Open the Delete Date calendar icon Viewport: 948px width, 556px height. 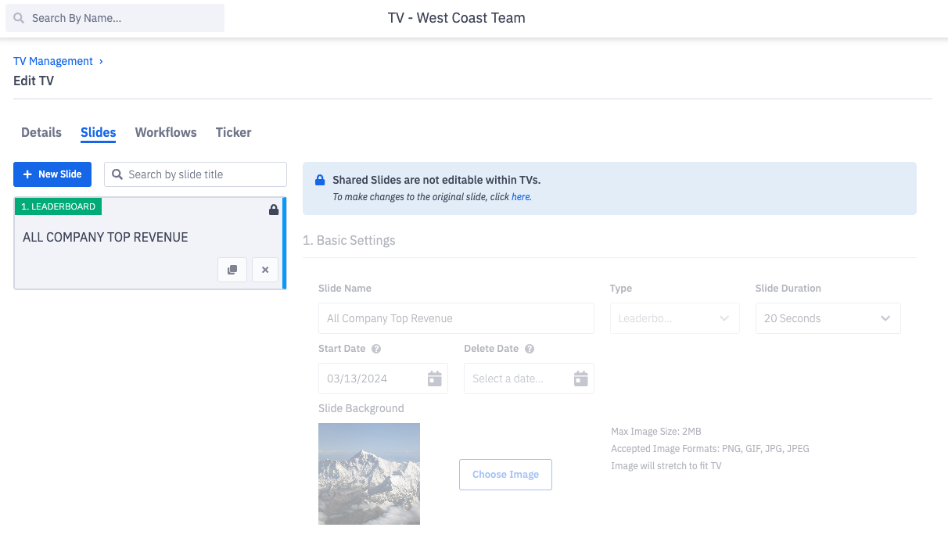pos(580,378)
